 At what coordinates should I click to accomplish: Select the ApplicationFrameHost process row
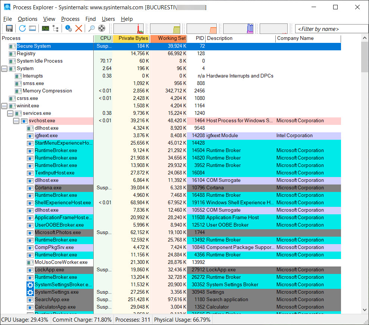click(x=171, y=218)
